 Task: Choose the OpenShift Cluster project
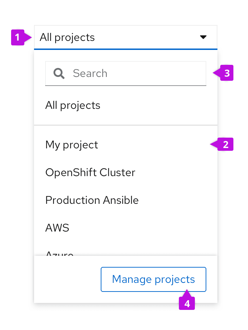pos(90,172)
